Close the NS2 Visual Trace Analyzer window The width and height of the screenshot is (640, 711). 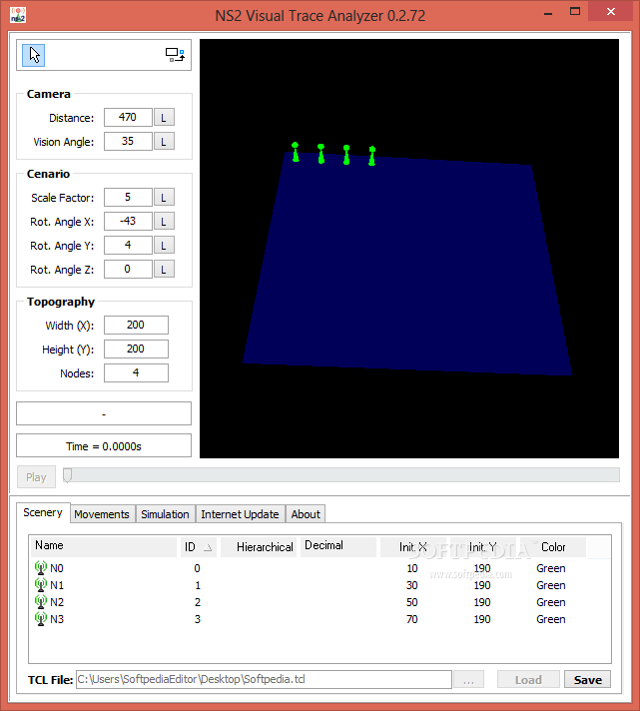click(610, 11)
